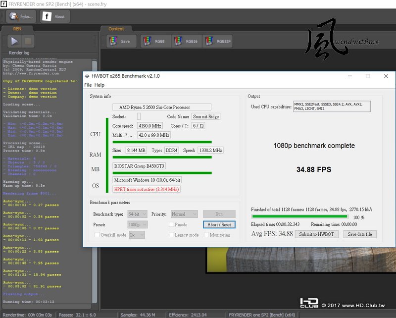This screenshot has height=318, width=396.
Task: Click the CPU green status bar
Action: click(x=107, y=155)
